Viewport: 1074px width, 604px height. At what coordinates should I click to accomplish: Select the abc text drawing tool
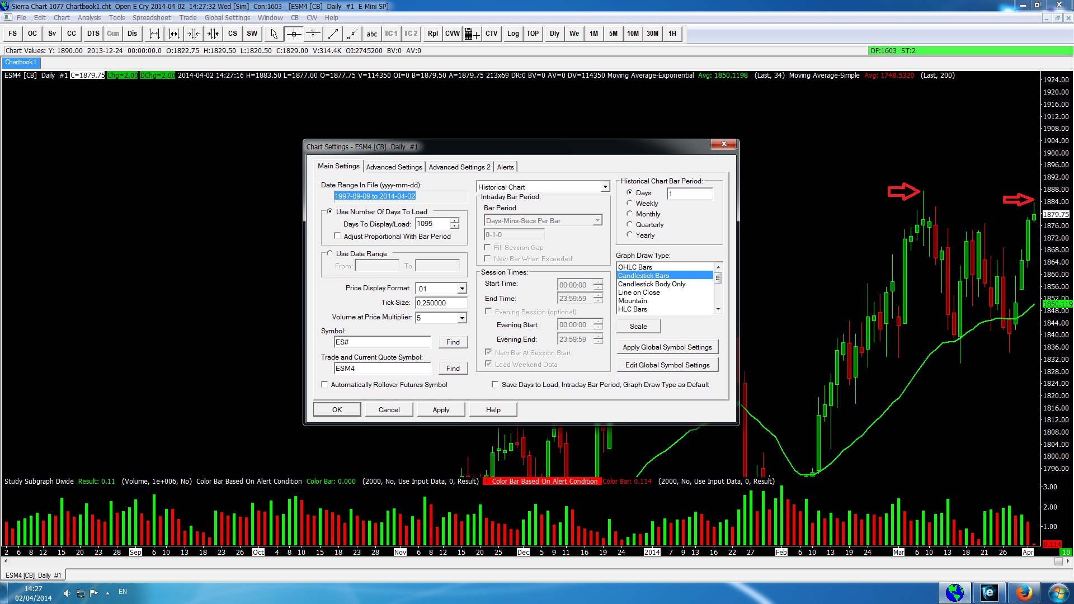[x=372, y=34]
